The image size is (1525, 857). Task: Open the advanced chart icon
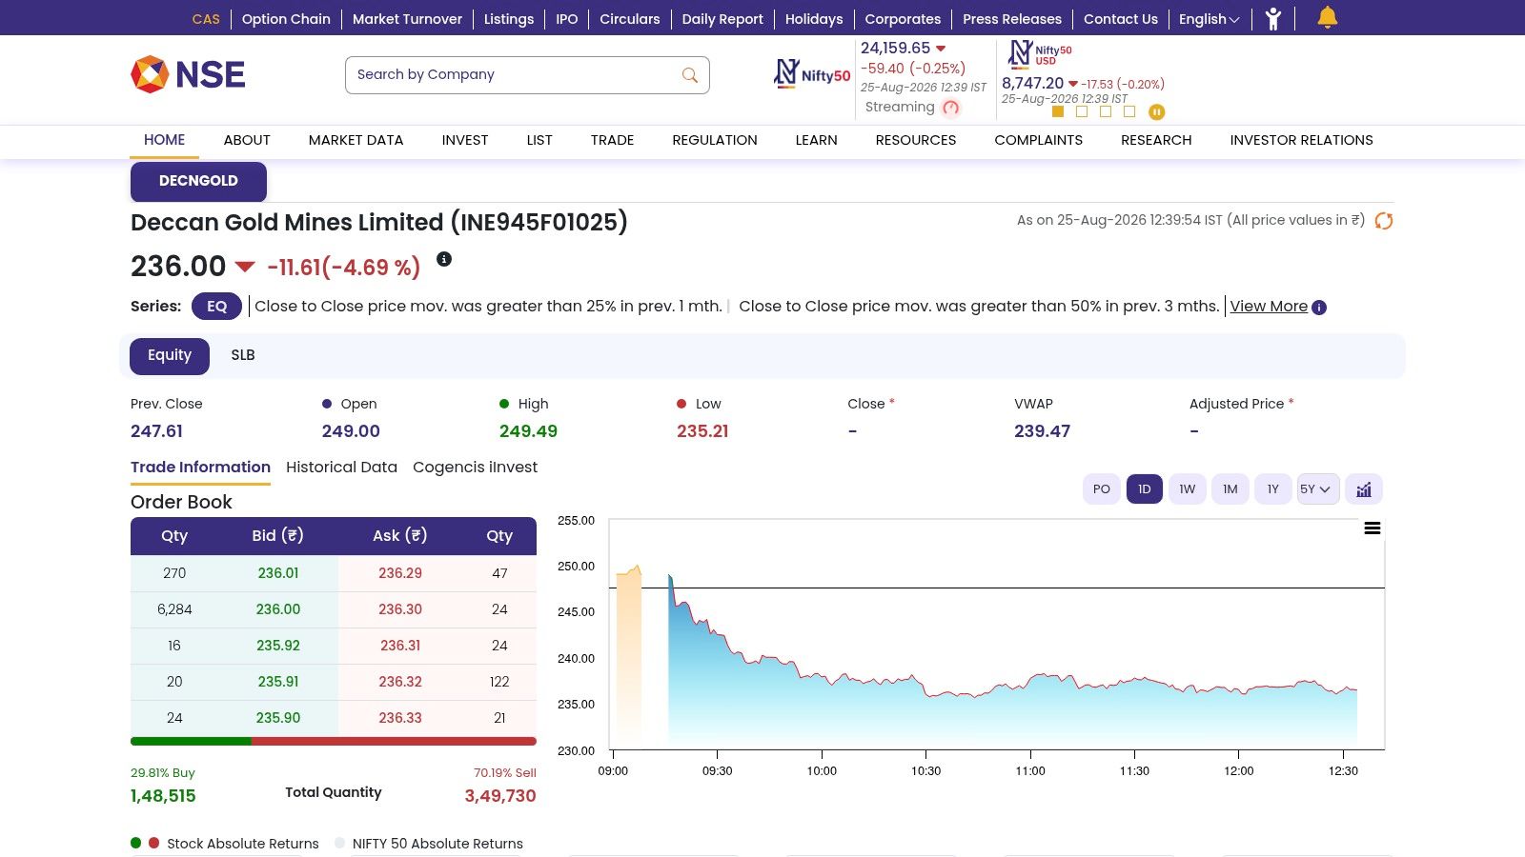(x=1364, y=489)
